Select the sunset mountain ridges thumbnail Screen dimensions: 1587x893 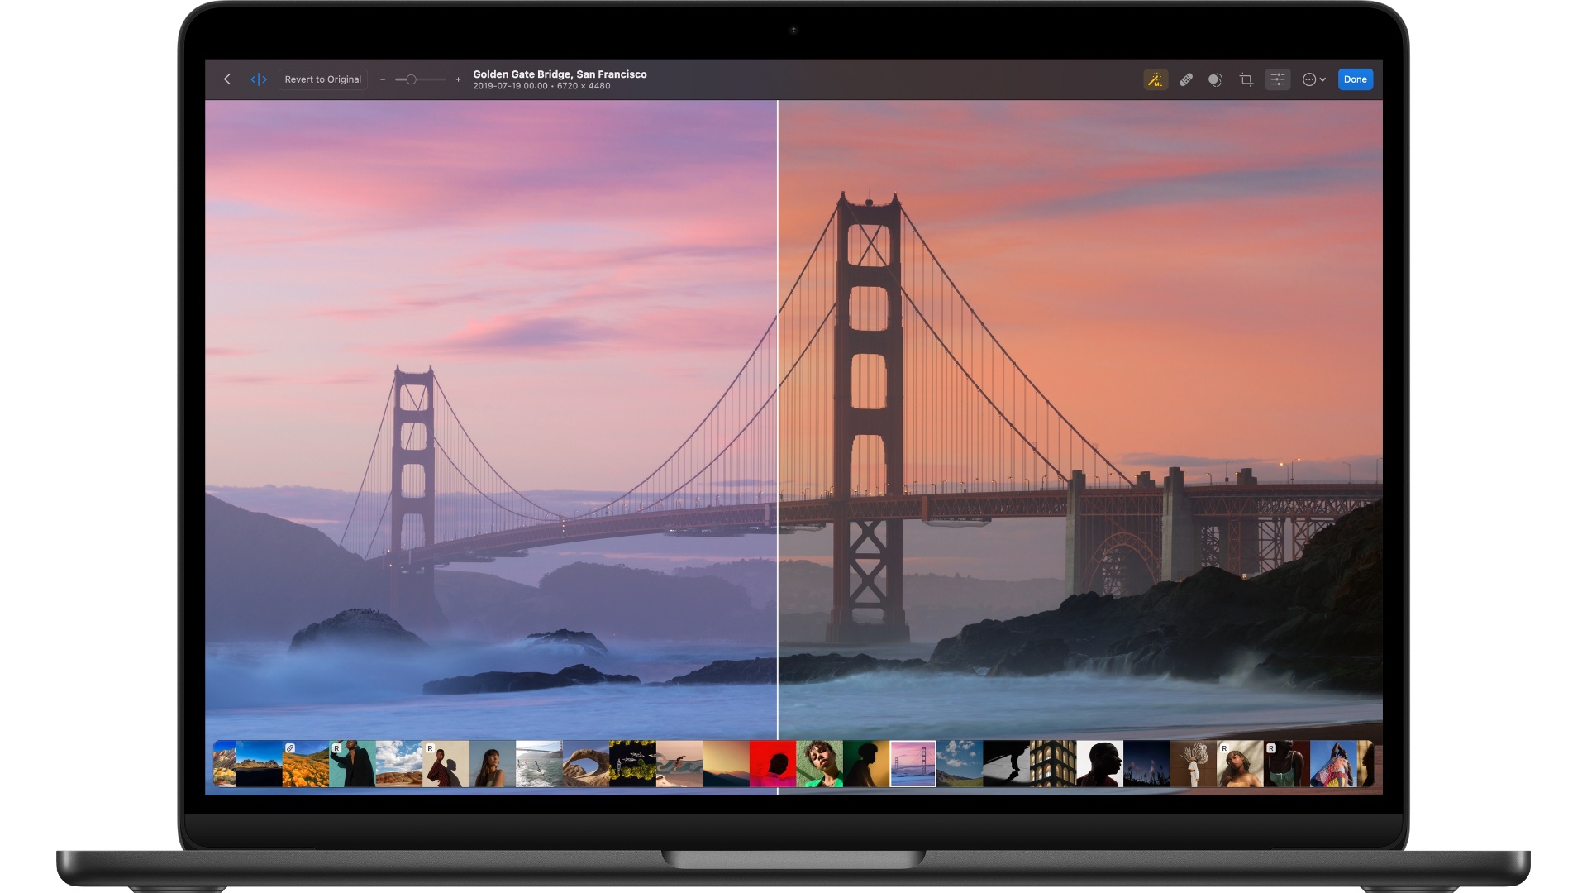pyautogui.click(x=727, y=764)
